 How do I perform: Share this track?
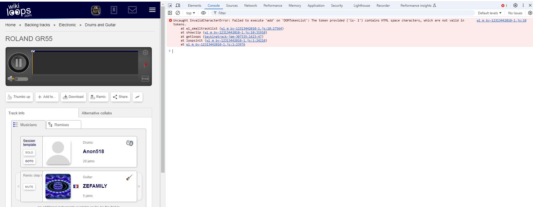pos(120,97)
